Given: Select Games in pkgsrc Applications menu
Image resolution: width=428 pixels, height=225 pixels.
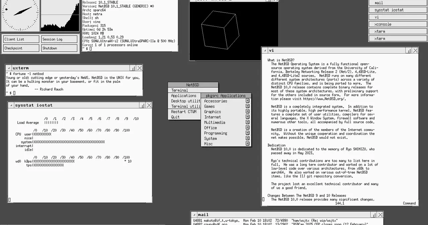Looking at the screenshot, I should click(x=226, y=106).
